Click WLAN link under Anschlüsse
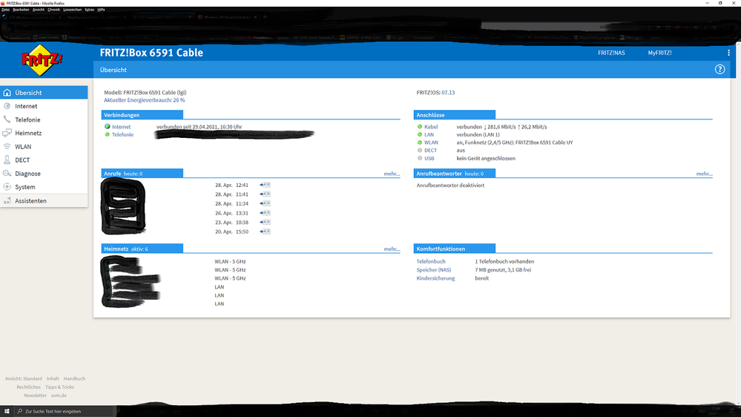The image size is (741, 417). [x=431, y=142]
